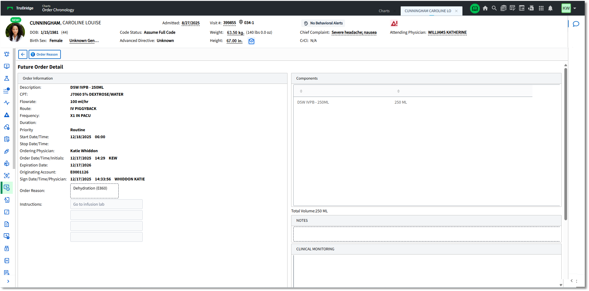589x291 pixels.
Task: Go to the Home screen icon
Action: point(485,9)
